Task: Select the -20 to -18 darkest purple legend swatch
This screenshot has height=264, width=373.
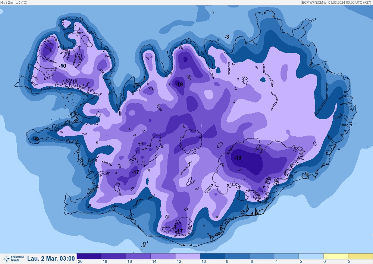Action: coord(89,256)
